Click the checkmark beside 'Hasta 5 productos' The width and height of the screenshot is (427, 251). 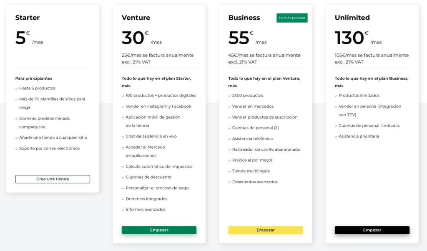coord(17,89)
